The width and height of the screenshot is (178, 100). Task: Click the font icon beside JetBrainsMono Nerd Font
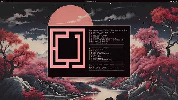[x=92, y=60]
